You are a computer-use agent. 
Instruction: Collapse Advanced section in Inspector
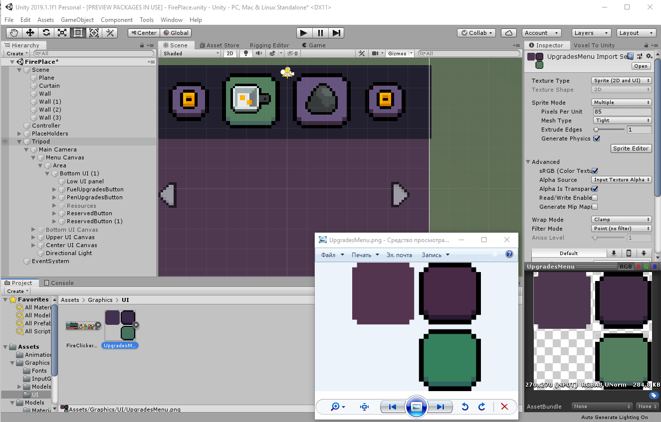point(528,162)
